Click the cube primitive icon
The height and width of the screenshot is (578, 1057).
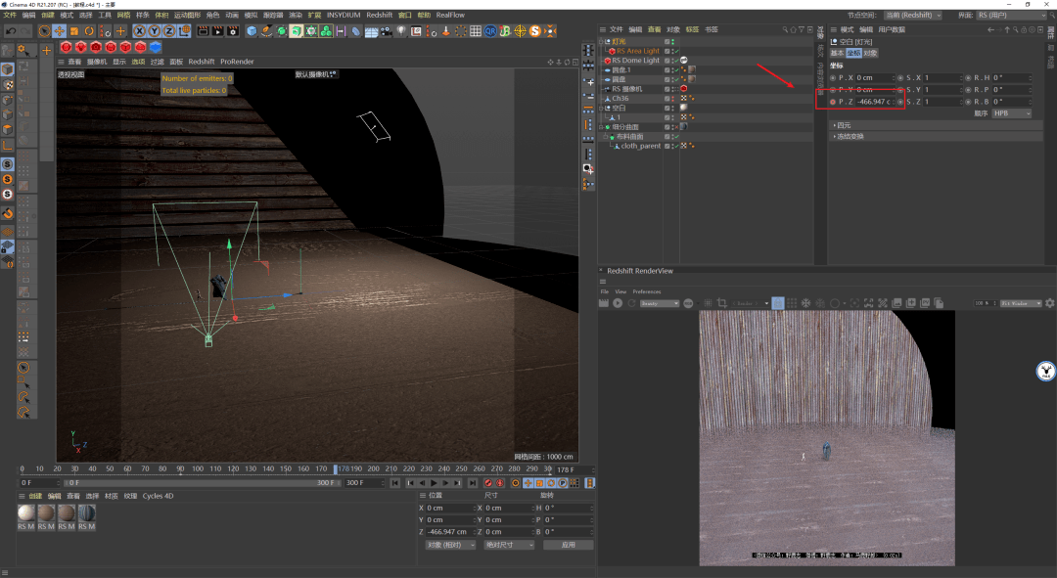252,31
